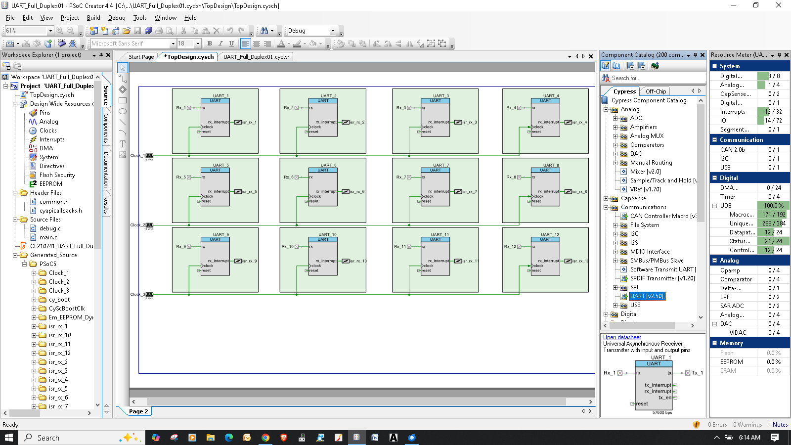Screen dimensions: 791x445
Task: Open the Tools menu
Action: tap(140, 18)
